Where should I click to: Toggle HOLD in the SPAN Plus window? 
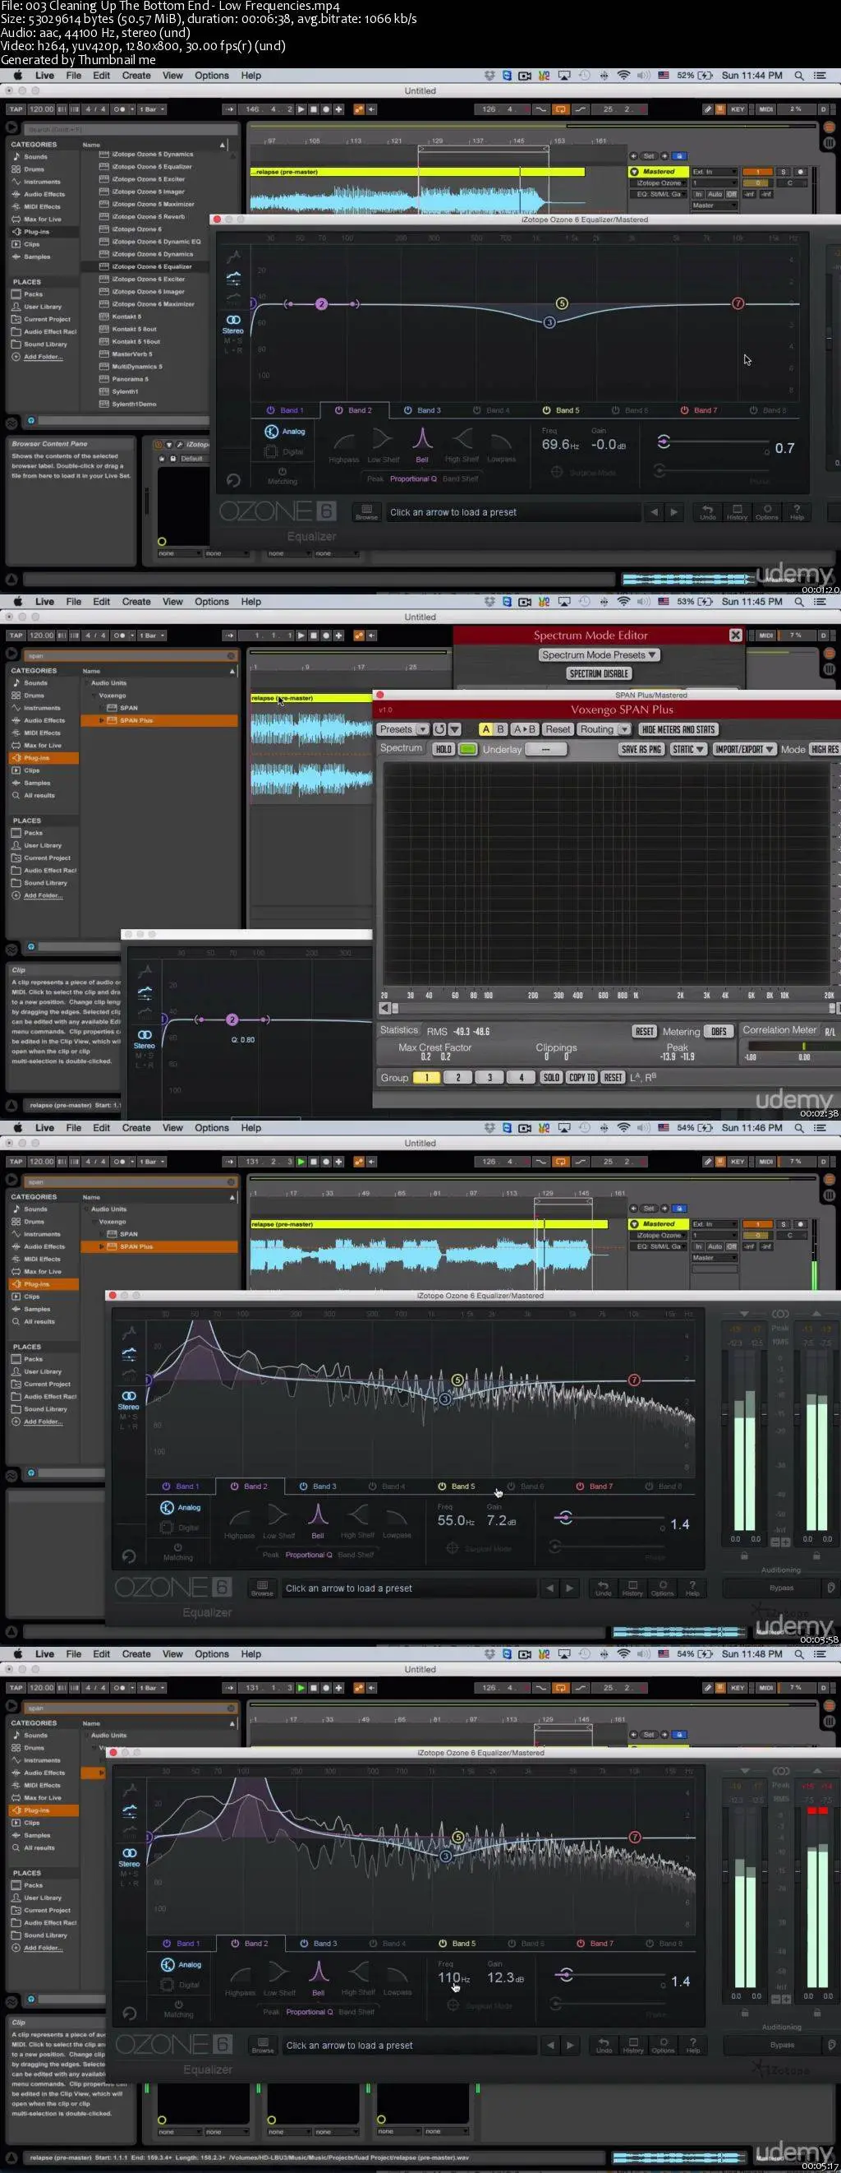pos(443,749)
